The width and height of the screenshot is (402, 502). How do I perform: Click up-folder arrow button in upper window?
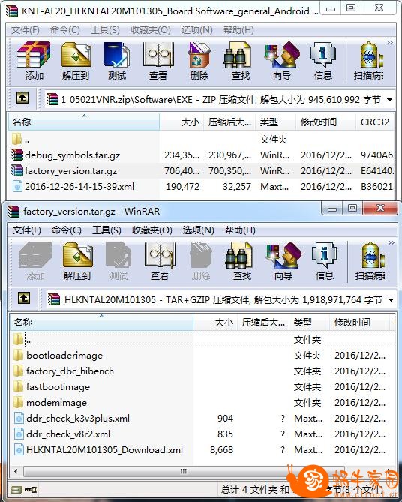click(x=22, y=98)
